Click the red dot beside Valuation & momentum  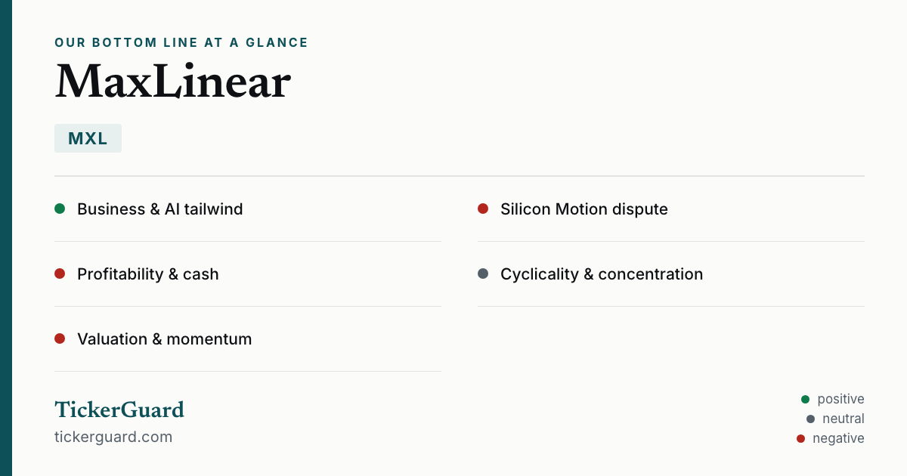click(x=60, y=338)
